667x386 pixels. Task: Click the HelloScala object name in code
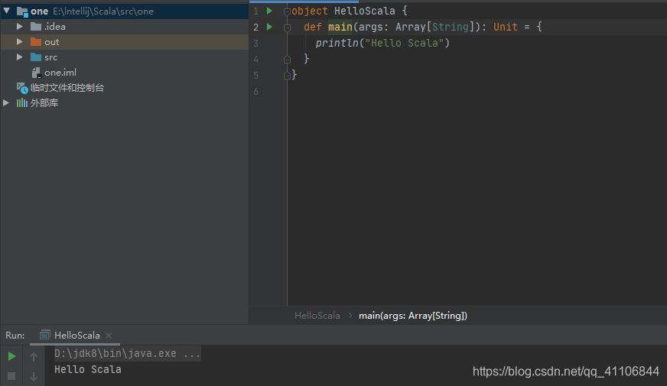pos(365,11)
